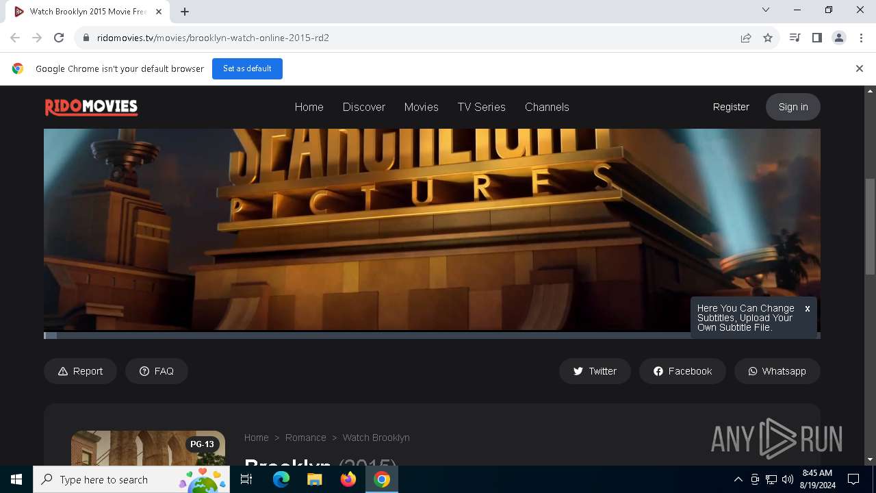Open the Windows Start menu
Viewport: 876px width, 493px height.
pyautogui.click(x=16, y=479)
